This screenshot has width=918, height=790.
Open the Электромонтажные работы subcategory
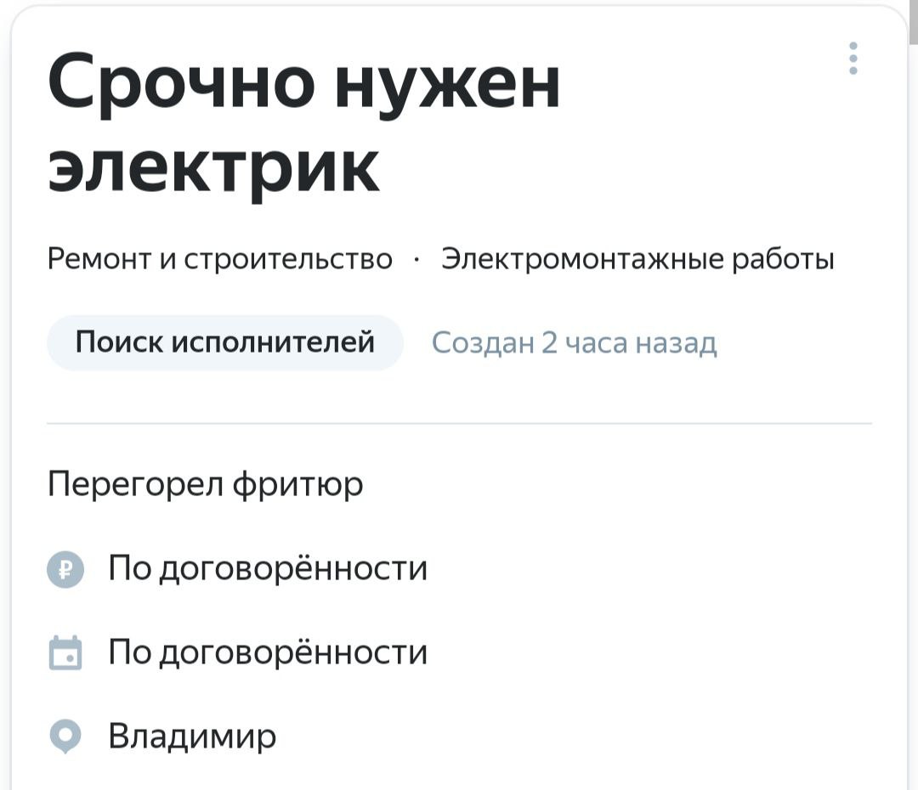tap(637, 258)
